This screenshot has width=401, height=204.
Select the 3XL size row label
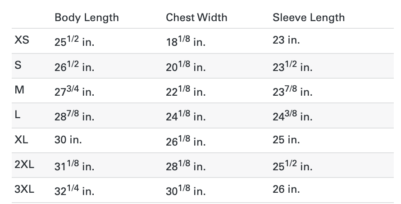coord(24,189)
